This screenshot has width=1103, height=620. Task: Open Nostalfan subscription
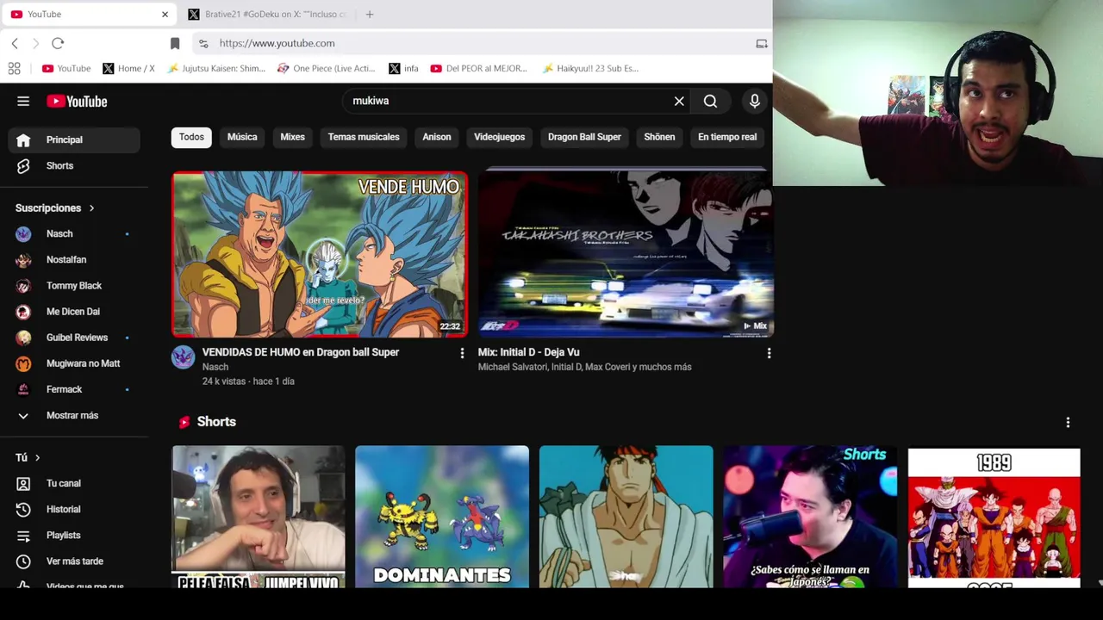pos(74,259)
